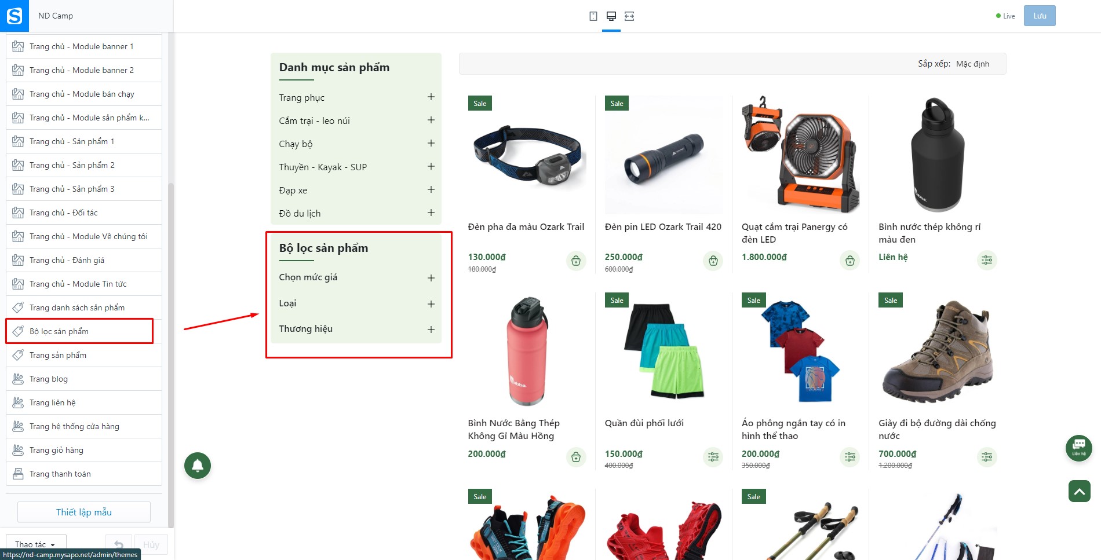The image size is (1101, 560).
Task: Switch to full-width preview icon
Action: coord(629,16)
